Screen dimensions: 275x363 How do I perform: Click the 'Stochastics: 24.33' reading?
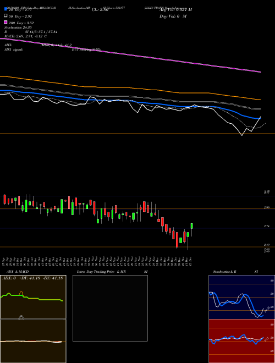tap(18, 28)
